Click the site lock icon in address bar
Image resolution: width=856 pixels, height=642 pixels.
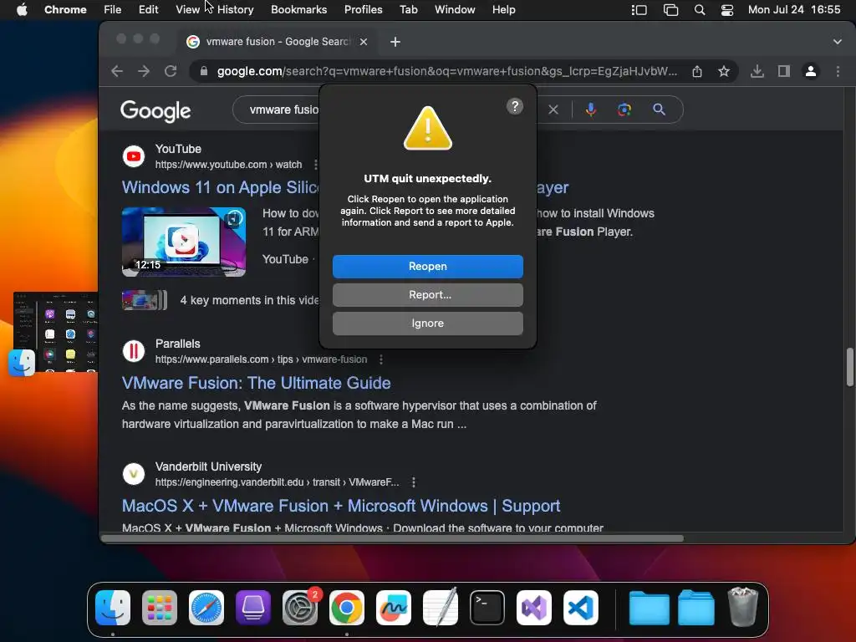(x=204, y=71)
